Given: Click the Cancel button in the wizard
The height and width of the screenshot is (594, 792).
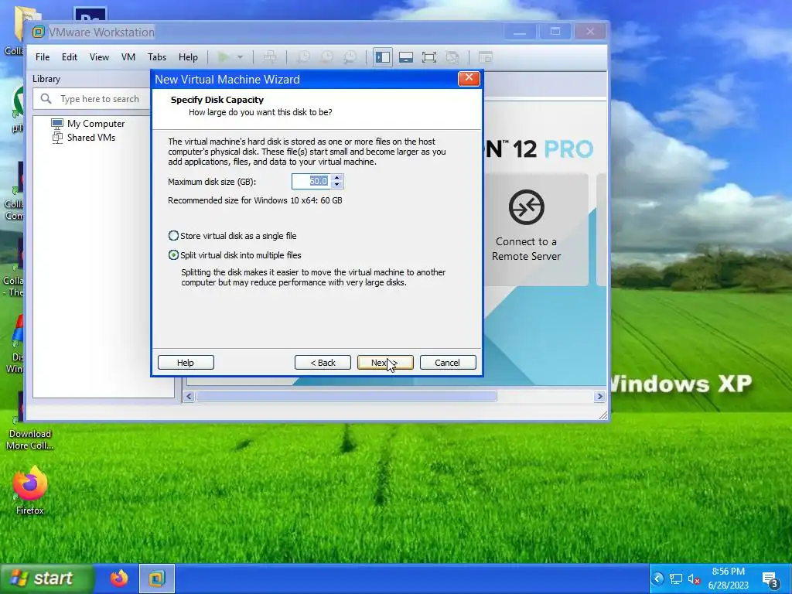Looking at the screenshot, I should 448,363.
